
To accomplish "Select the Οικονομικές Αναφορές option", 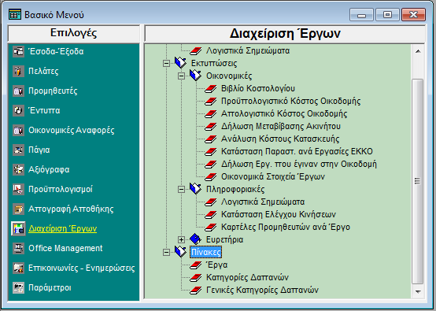I will click(x=71, y=130).
